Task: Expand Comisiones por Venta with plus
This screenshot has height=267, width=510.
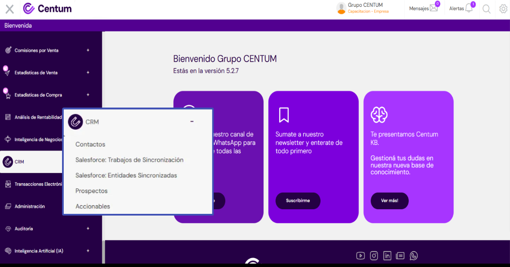Action: (x=88, y=50)
